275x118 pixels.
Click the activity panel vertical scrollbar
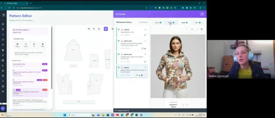click(x=52, y=58)
